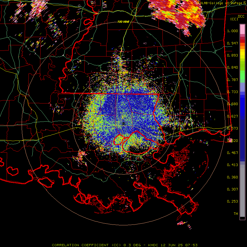Viewport: 247px width, 247px height.
Task: Click the 1.000 value on the color scale
Action: click(232, 31)
